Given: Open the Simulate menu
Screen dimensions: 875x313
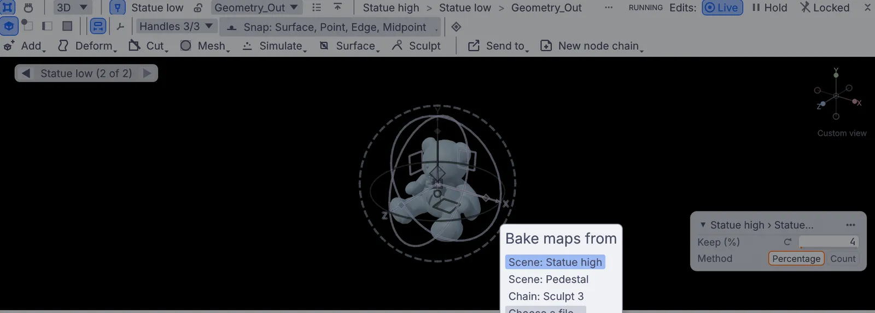Looking at the screenshot, I should tap(275, 46).
